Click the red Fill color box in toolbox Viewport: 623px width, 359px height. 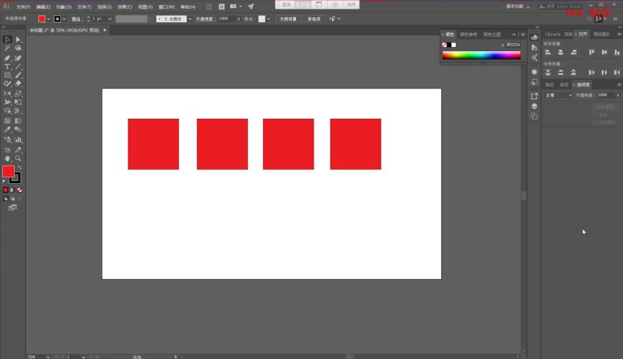[8, 171]
